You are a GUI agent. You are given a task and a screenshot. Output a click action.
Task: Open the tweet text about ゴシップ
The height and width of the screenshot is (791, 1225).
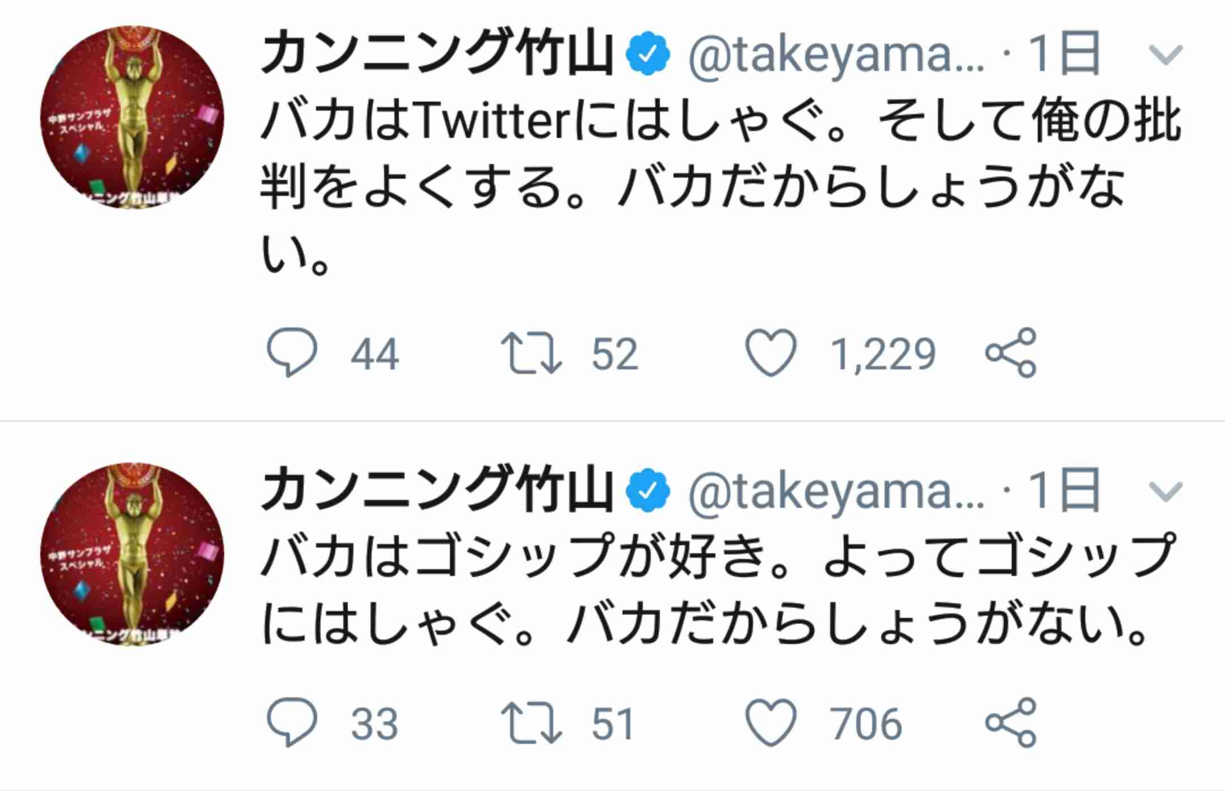point(718,590)
